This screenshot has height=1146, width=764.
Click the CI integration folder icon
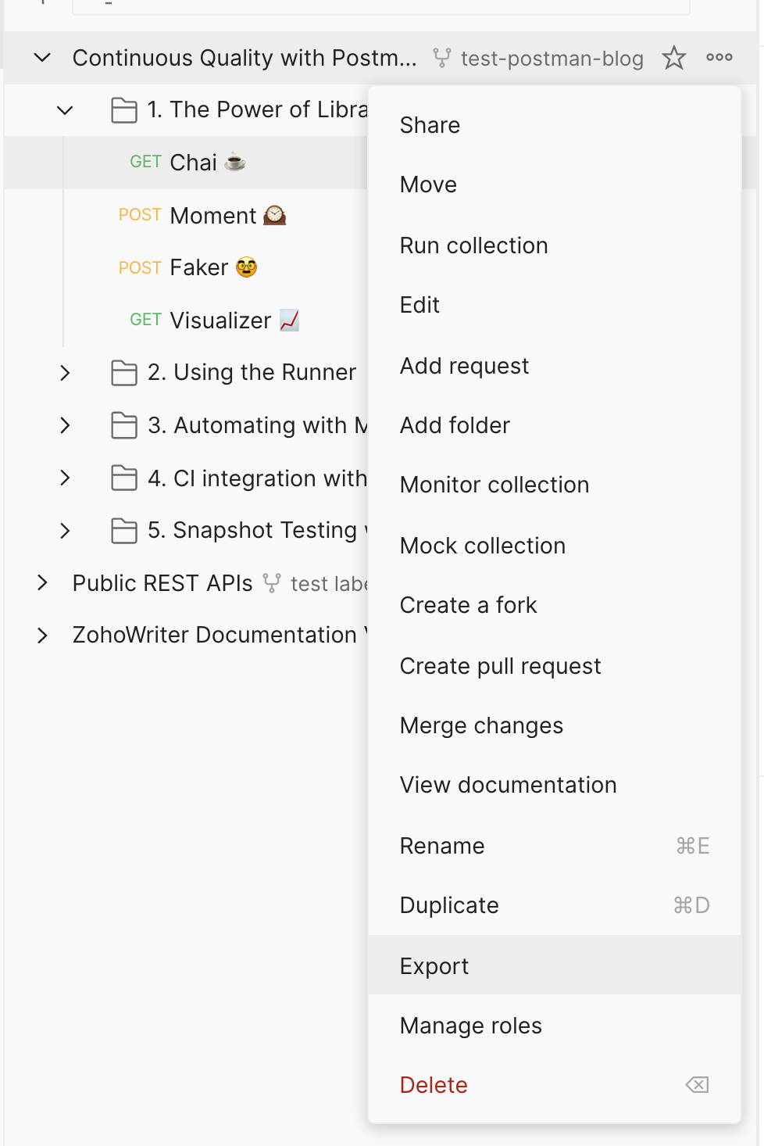124,478
